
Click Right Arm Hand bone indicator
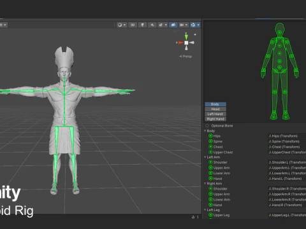pyautogui.click(x=210, y=205)
